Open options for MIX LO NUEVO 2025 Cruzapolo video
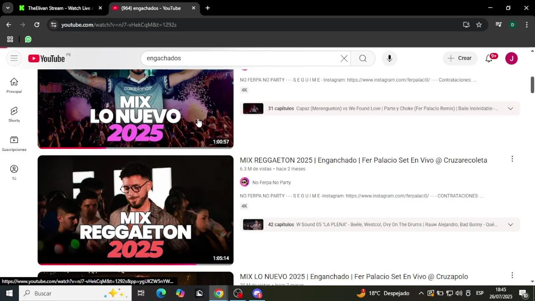 [512, 275]
